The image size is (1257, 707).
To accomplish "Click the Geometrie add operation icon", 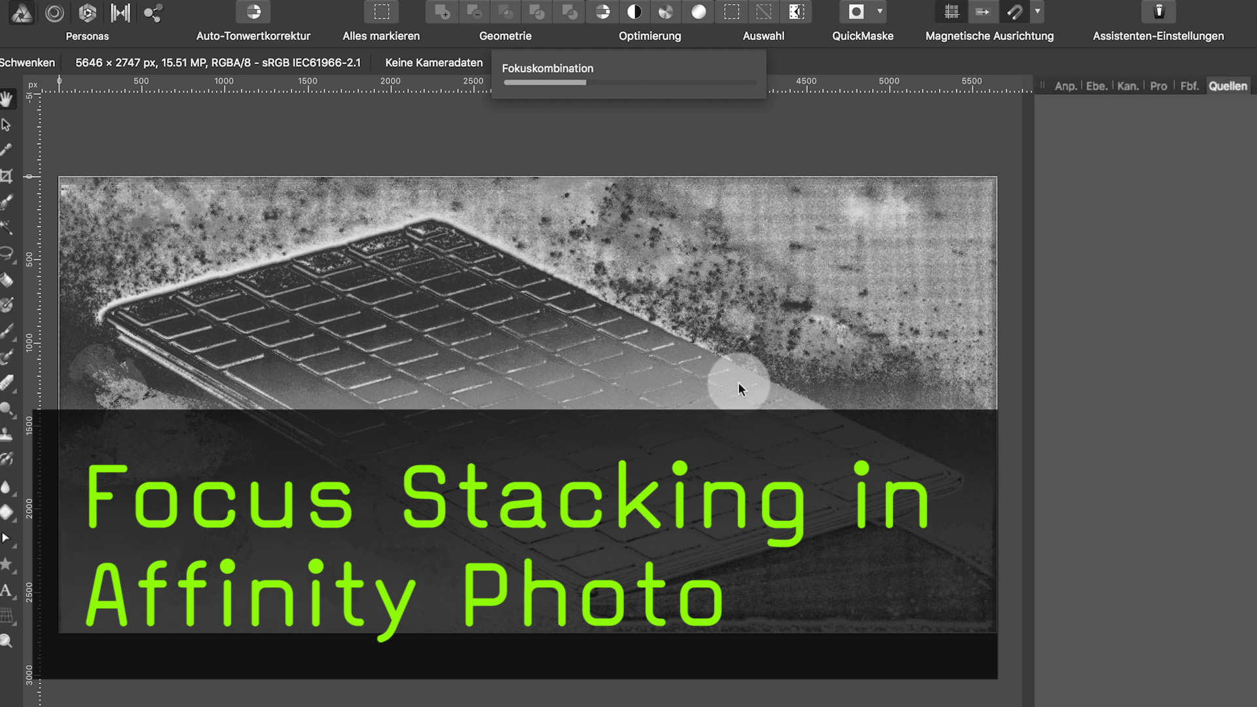I will click(x=442, y=12).
